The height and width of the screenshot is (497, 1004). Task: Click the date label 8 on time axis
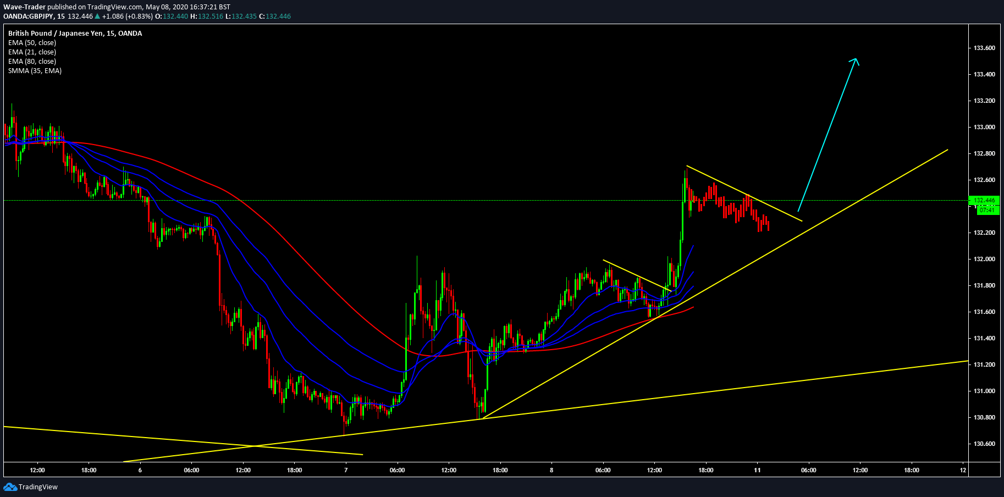(551, 471)
